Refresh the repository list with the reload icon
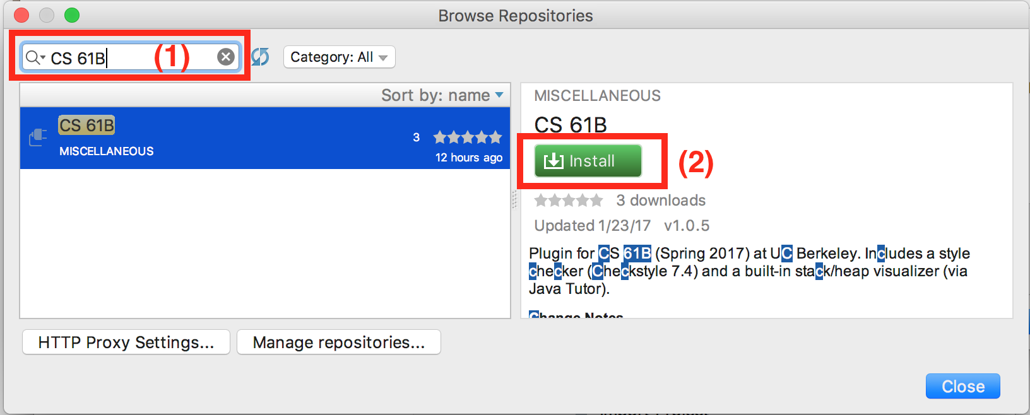Image resolution: width=1030 pixels, height=415 pixels. click(x=260, y=57)
